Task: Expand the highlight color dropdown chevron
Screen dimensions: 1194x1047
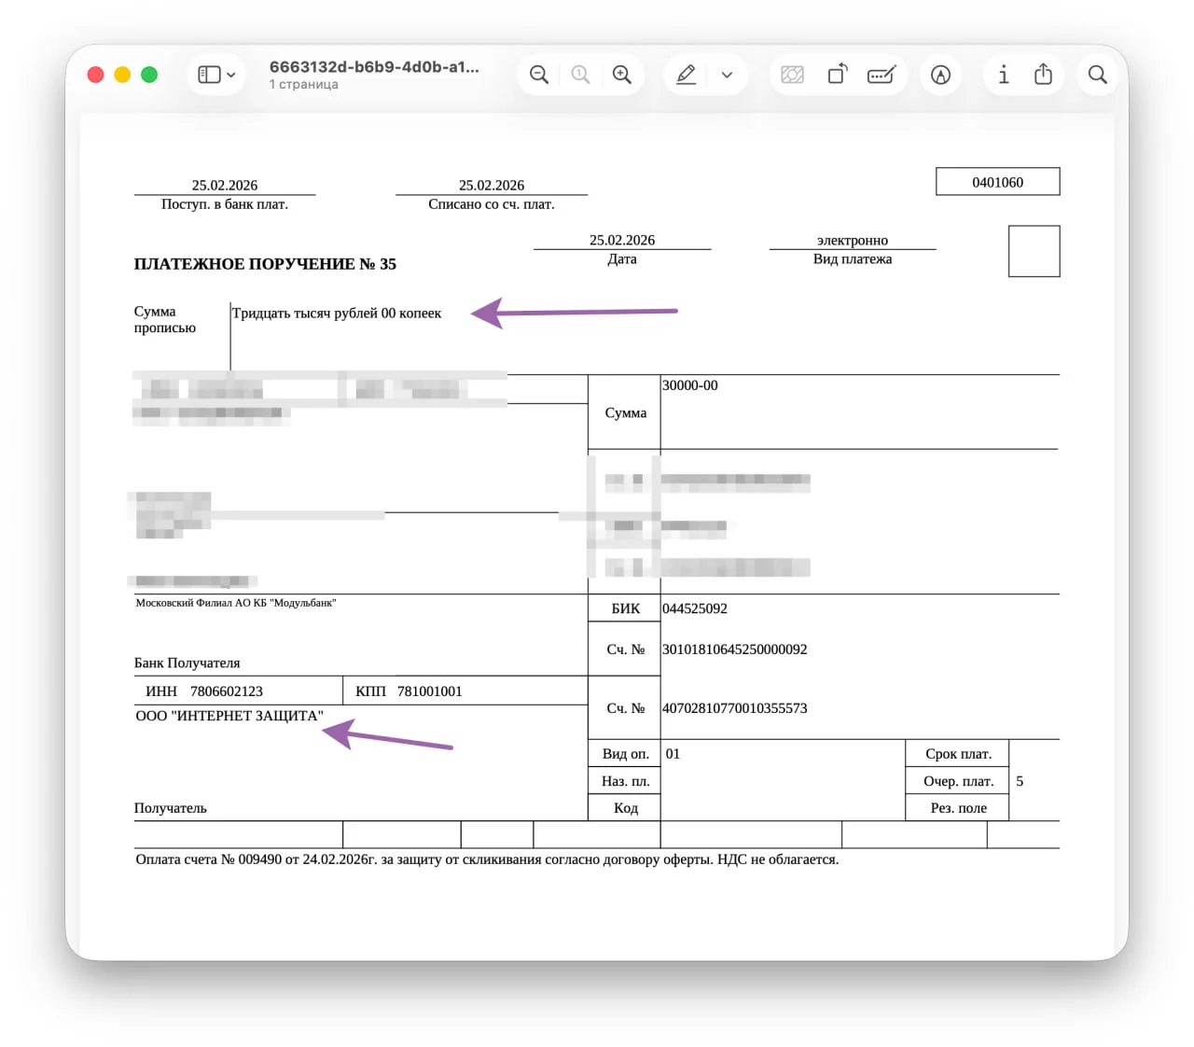Action: (x=728, y=75)
